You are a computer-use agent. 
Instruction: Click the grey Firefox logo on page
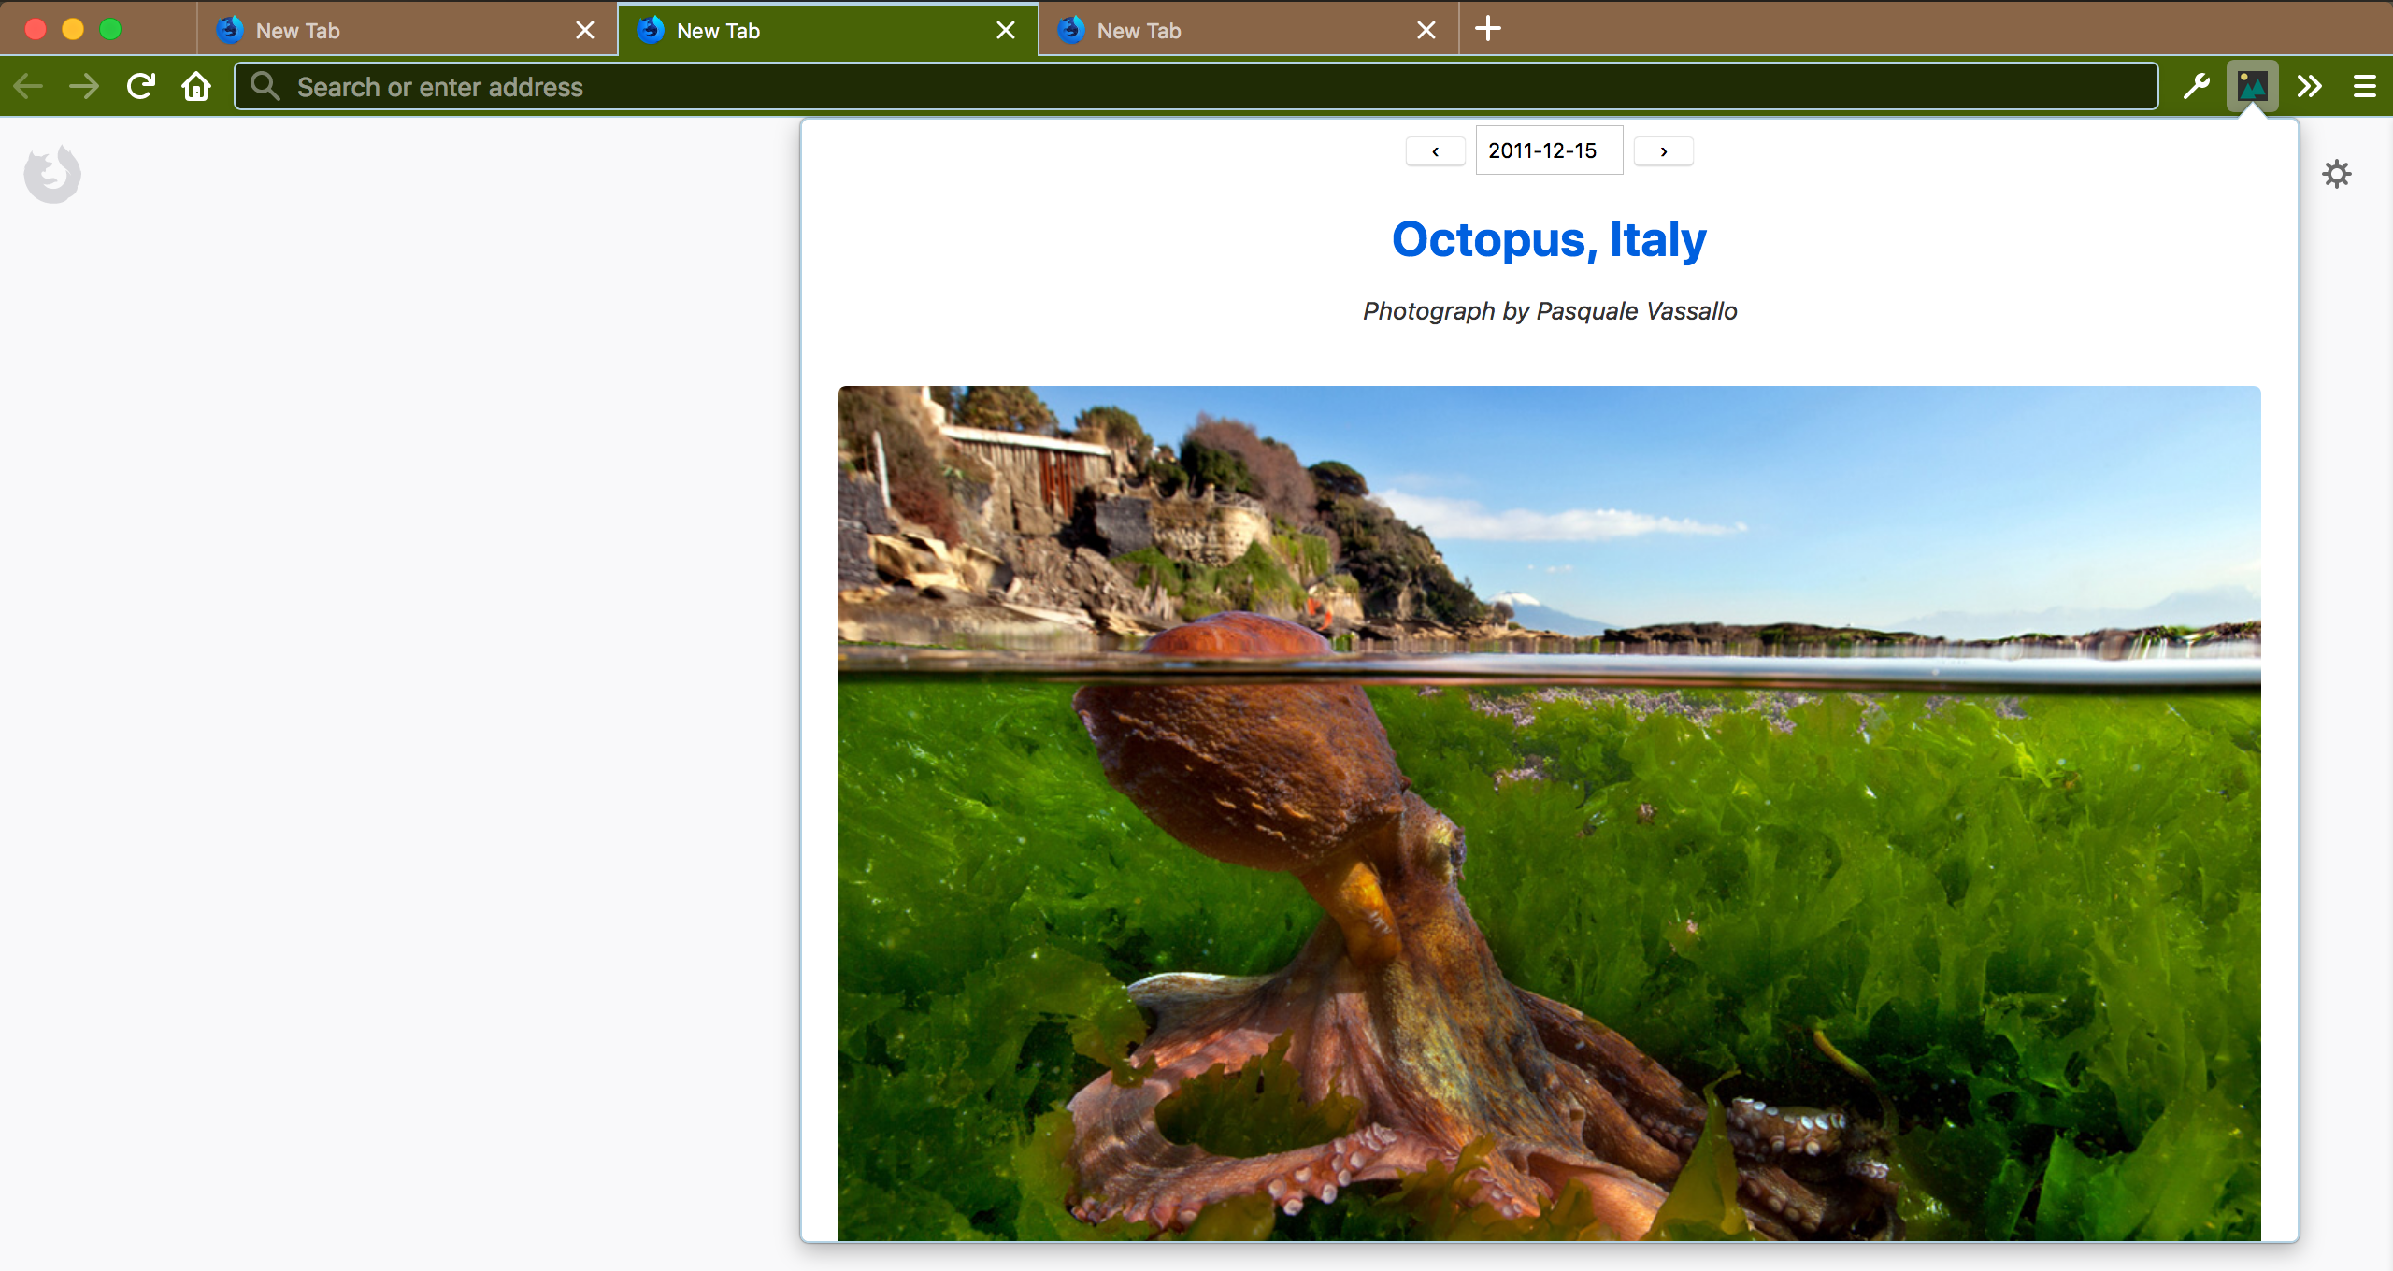click(52, 174)
